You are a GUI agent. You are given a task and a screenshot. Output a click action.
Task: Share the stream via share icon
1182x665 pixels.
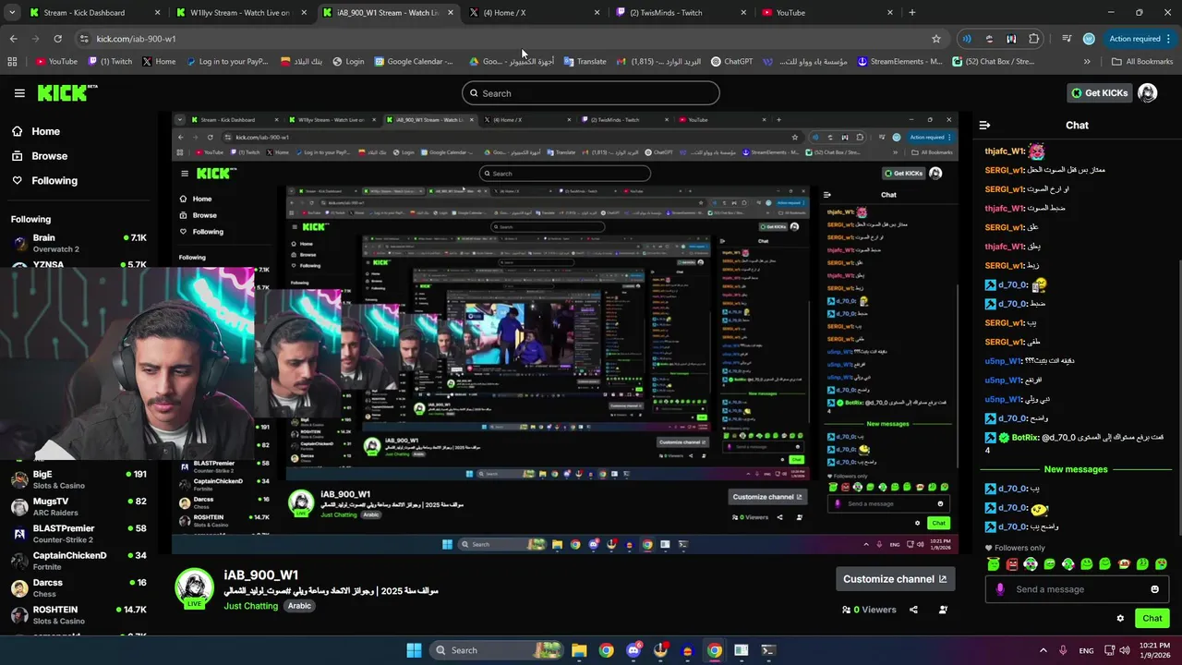point(913,610)
